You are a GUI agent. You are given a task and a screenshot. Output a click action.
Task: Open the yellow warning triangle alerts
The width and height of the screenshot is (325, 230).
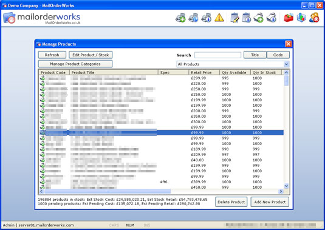point(219,18)
